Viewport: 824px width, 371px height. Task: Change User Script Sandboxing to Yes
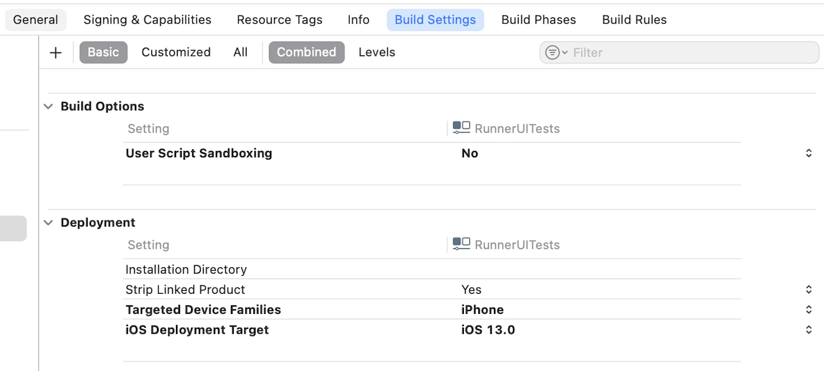[x=469, y=153]
